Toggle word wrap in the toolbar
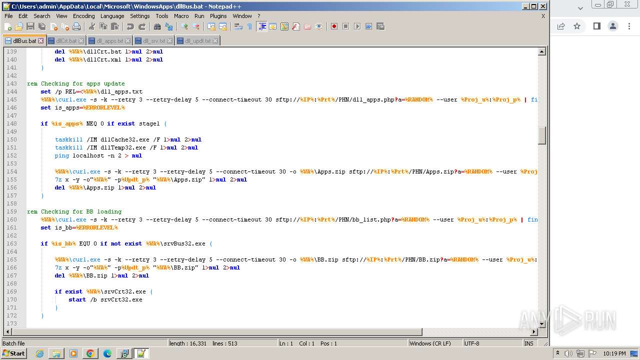640x360 pixels. coord(238,26)
